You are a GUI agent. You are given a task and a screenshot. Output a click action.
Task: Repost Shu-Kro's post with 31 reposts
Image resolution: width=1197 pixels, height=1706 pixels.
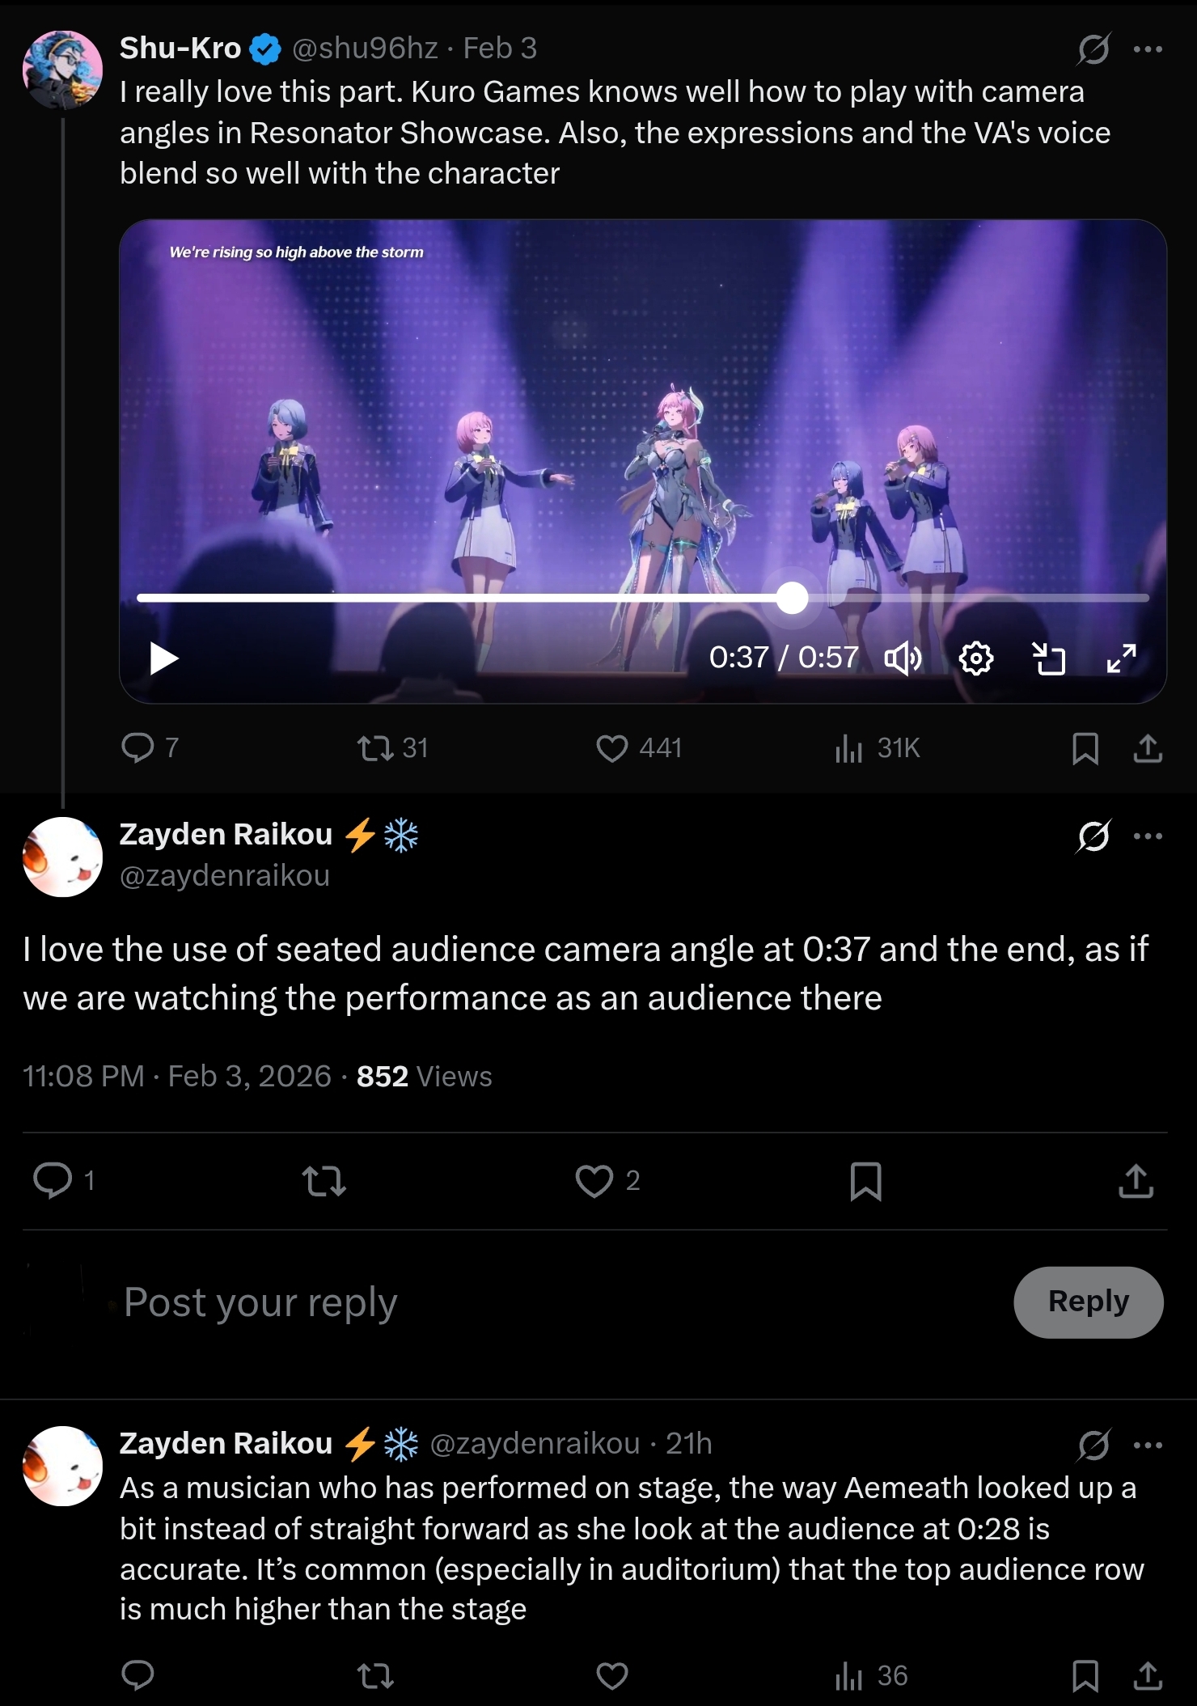pos(375,748)
